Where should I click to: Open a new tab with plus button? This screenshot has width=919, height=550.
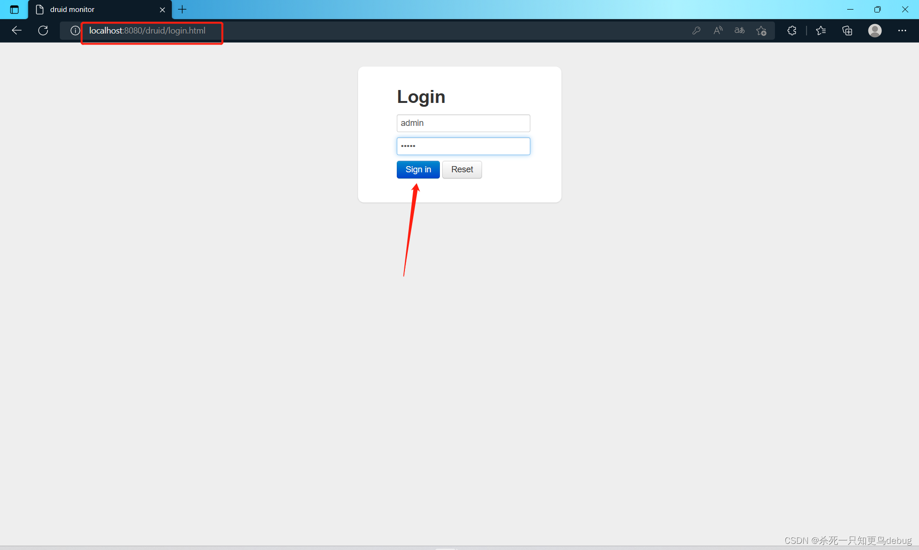point(182,10)
